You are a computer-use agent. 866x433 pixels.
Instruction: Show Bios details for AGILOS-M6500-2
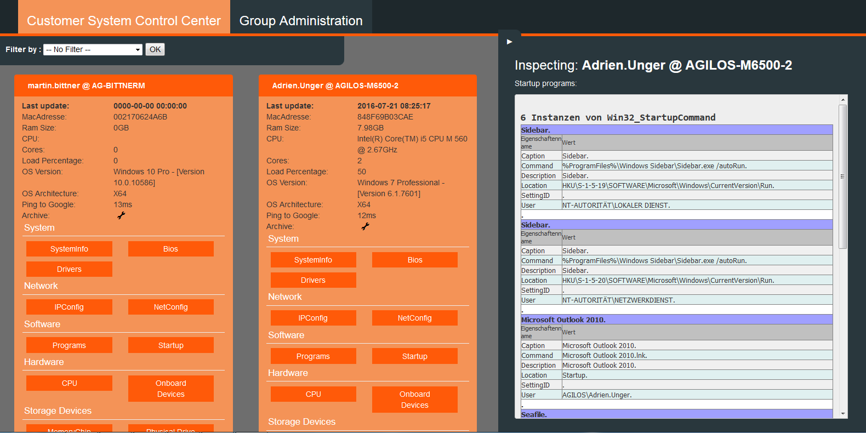[x=415, y=260]
